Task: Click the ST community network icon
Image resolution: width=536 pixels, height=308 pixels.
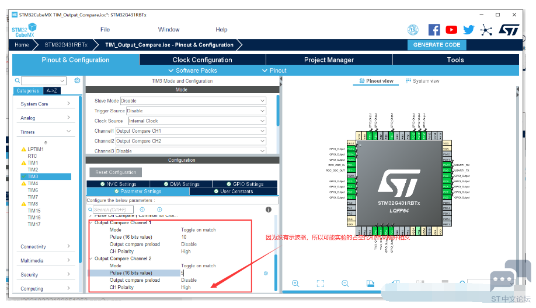Action: click(486, 30)
